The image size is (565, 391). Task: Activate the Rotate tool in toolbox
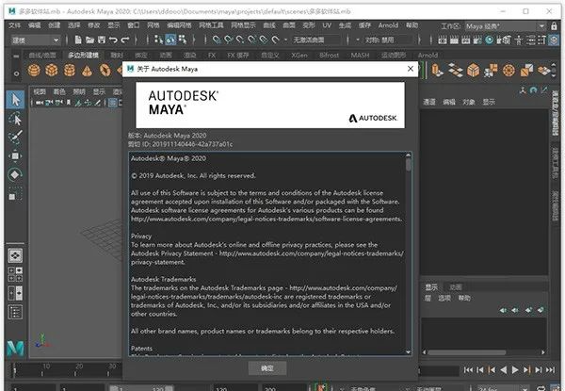pyautogui.click(x=15, y=175)
